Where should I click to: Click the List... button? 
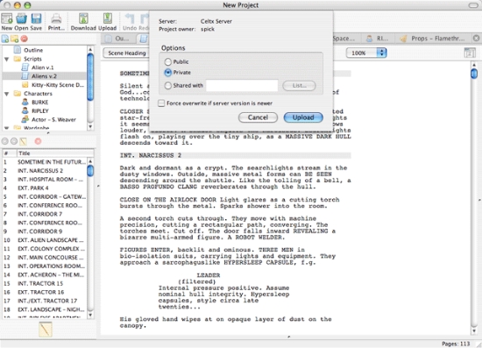[299, 85]
